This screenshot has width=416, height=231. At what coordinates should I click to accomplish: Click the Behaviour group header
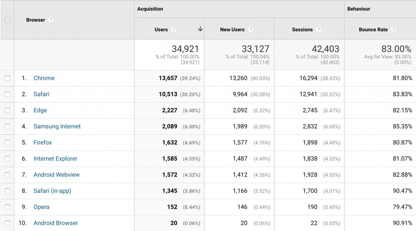pyautogui.click(x=359, y=9)
